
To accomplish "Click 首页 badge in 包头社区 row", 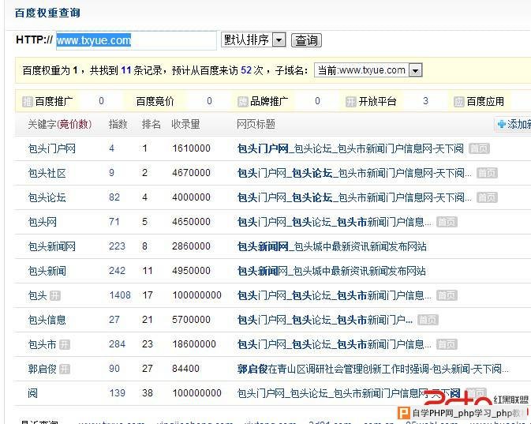I will [x=487, y=173].
